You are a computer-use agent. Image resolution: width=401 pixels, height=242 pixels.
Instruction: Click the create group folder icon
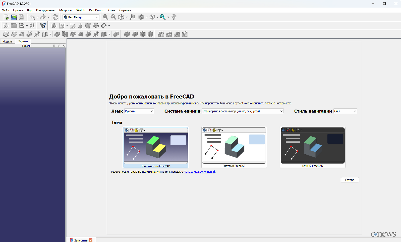pyautogui.click(x=14, y=26)
